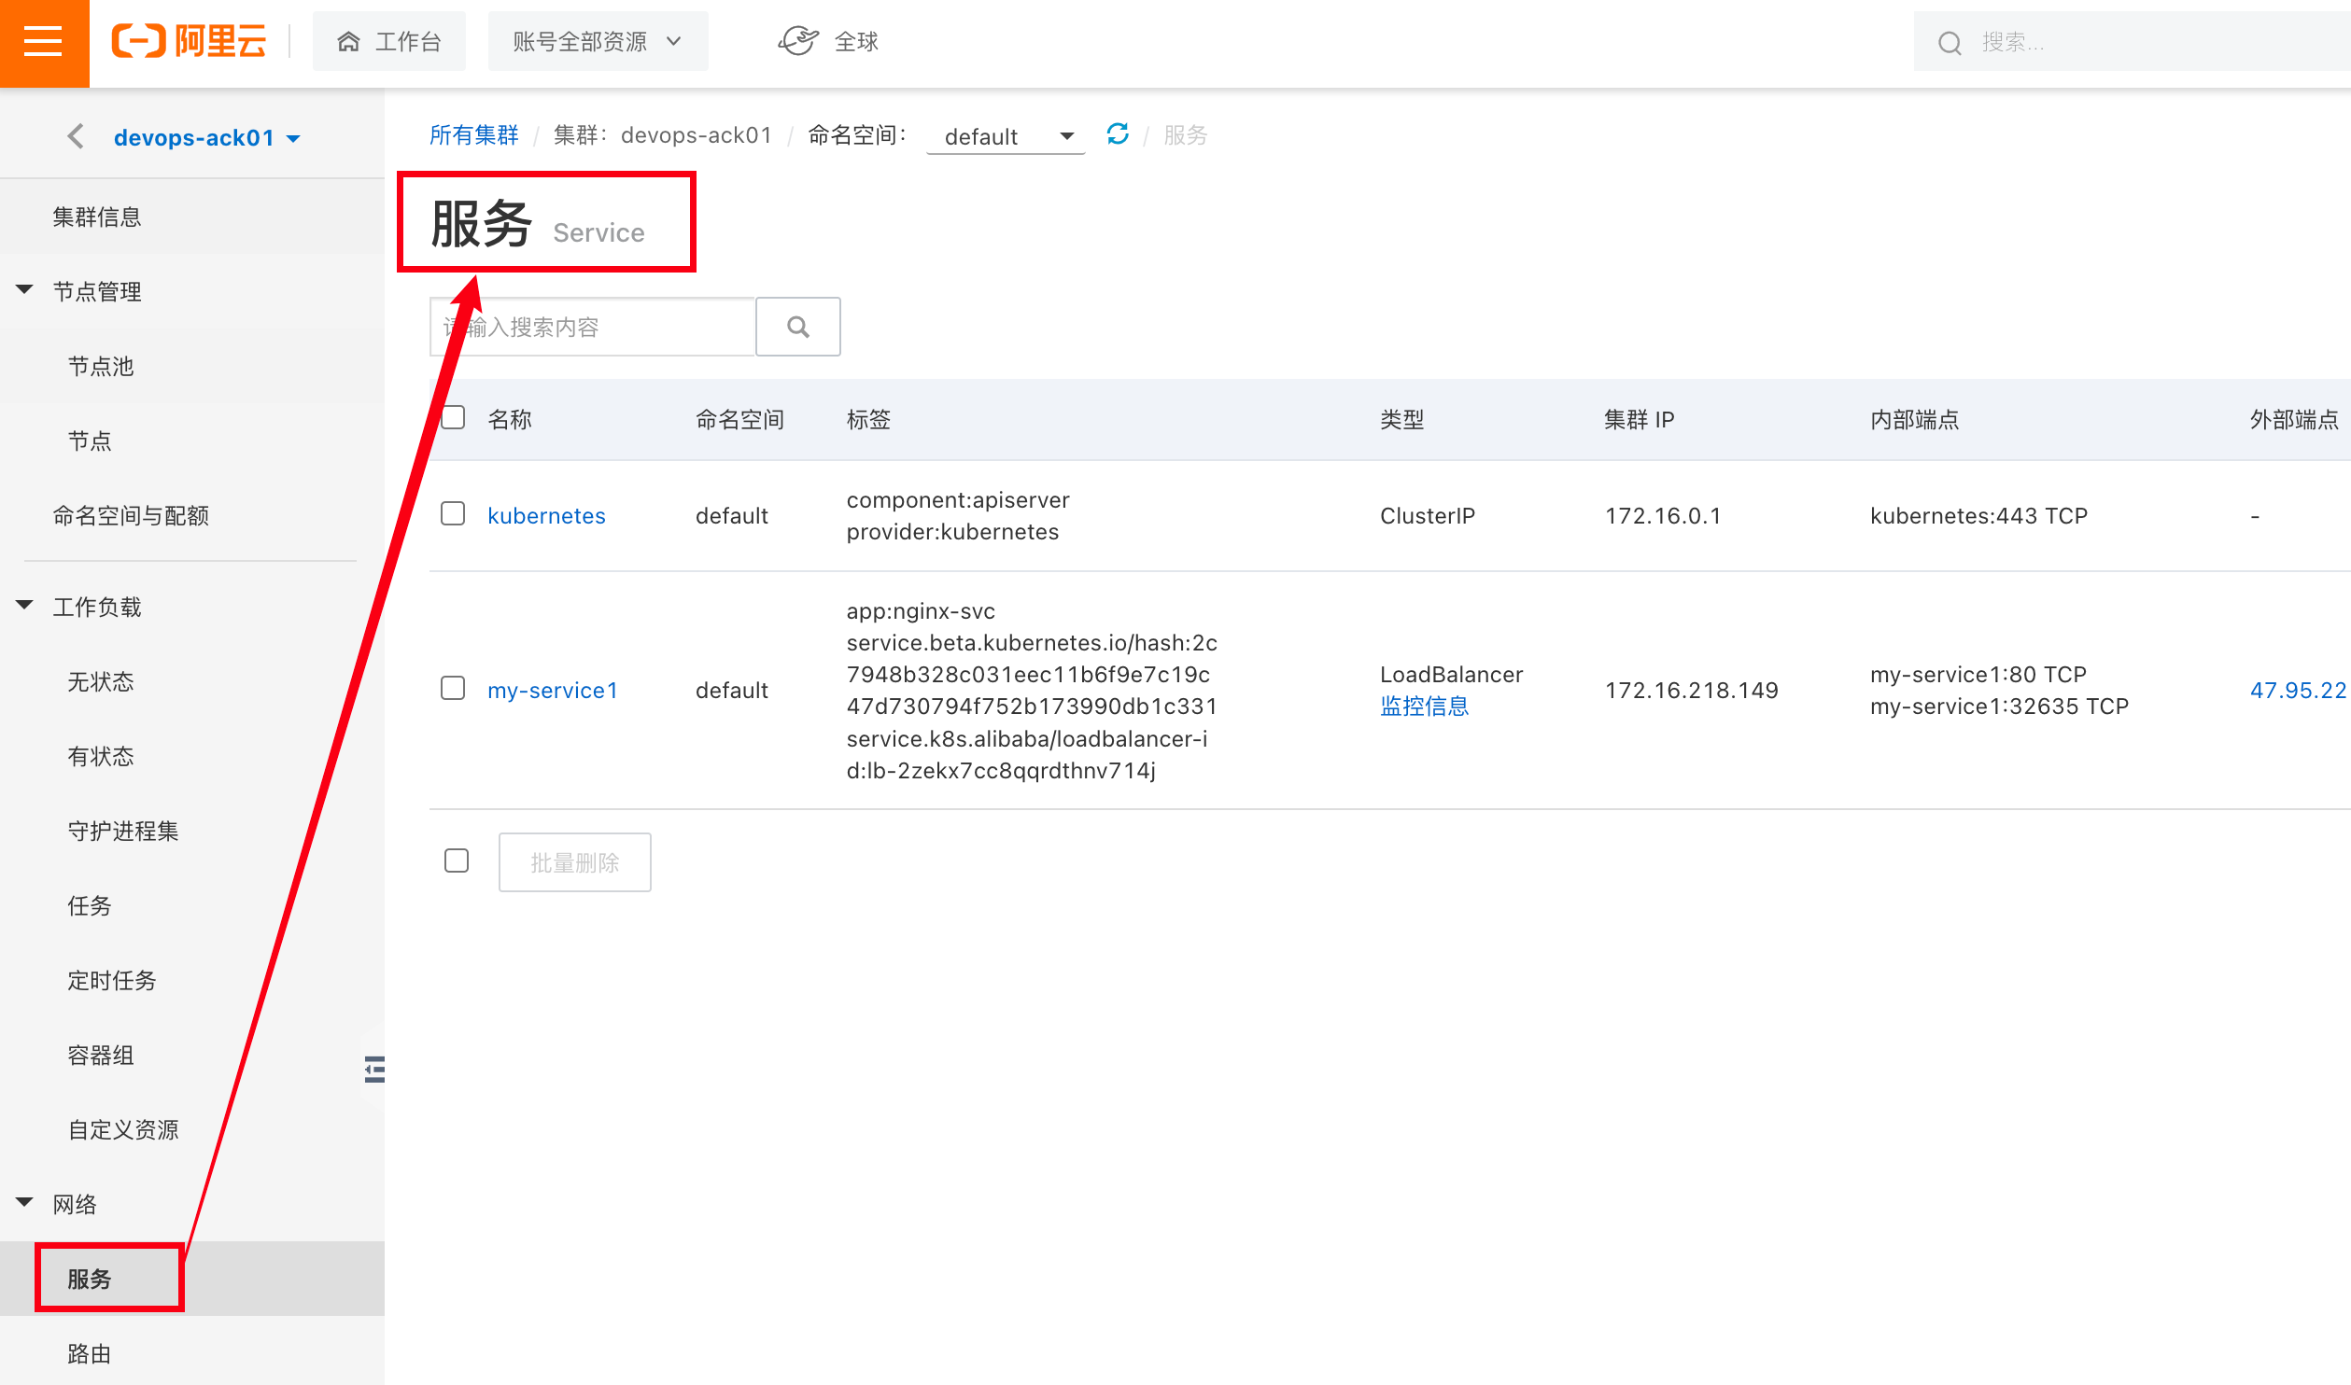The image size is (2351, 1385).
Task: Open the account resources dropdown
Action: click(598, 41)
